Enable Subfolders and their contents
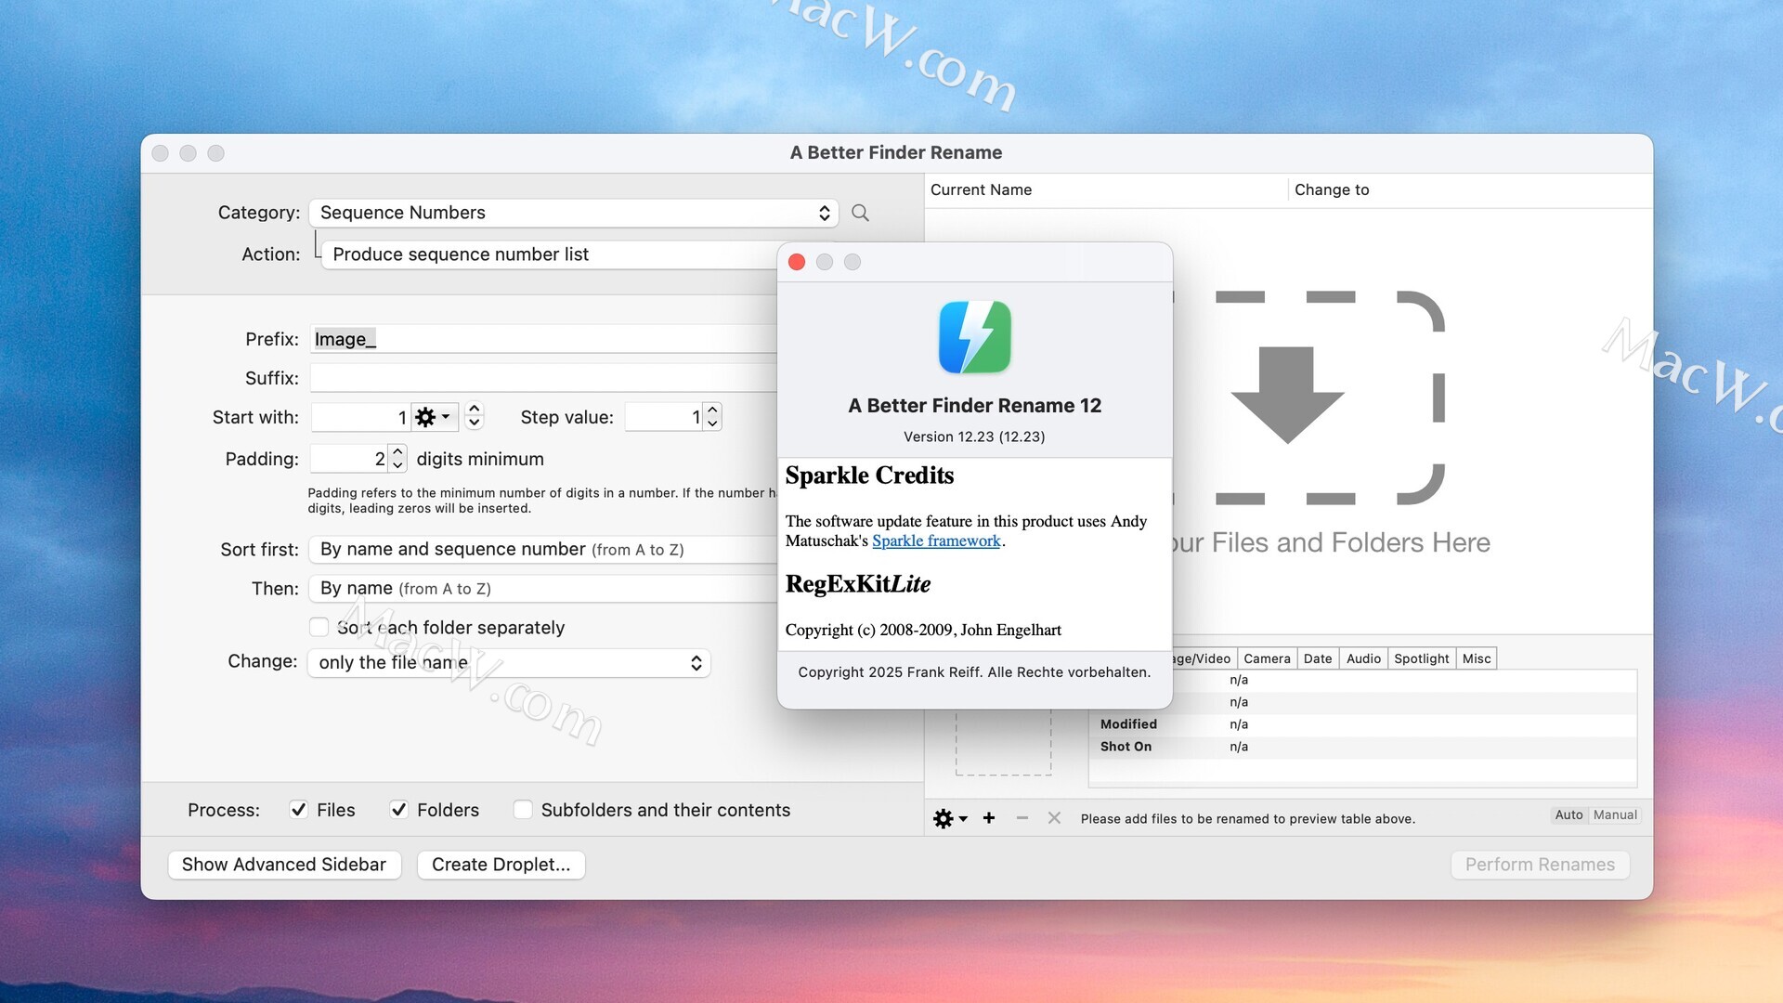Image resolution: width=1783 pixels, height=1003 pixels. [x=523, y=810]
